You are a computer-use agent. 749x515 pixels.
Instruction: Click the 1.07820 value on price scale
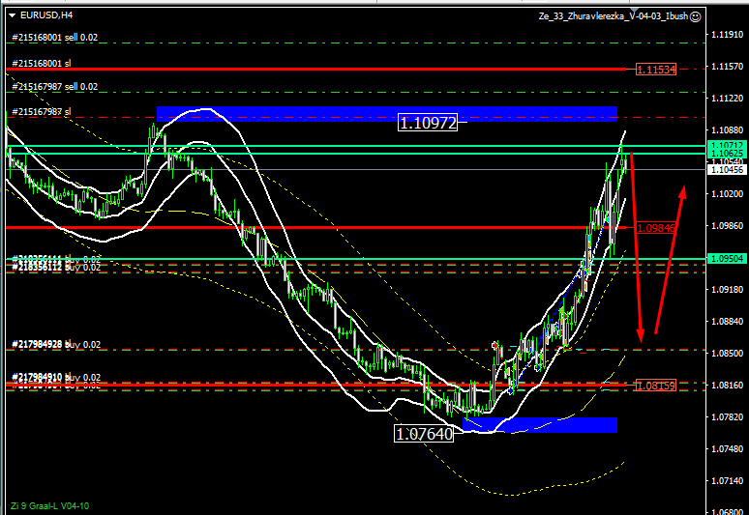(728, 417)
